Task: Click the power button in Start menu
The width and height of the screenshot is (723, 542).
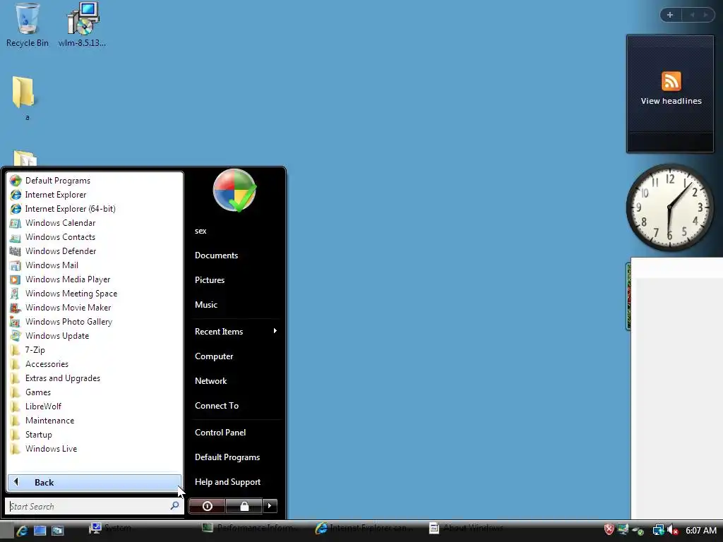Action: (207, 506)
